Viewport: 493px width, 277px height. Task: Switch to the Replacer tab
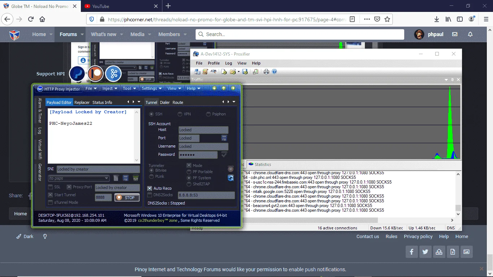(82, 102)
